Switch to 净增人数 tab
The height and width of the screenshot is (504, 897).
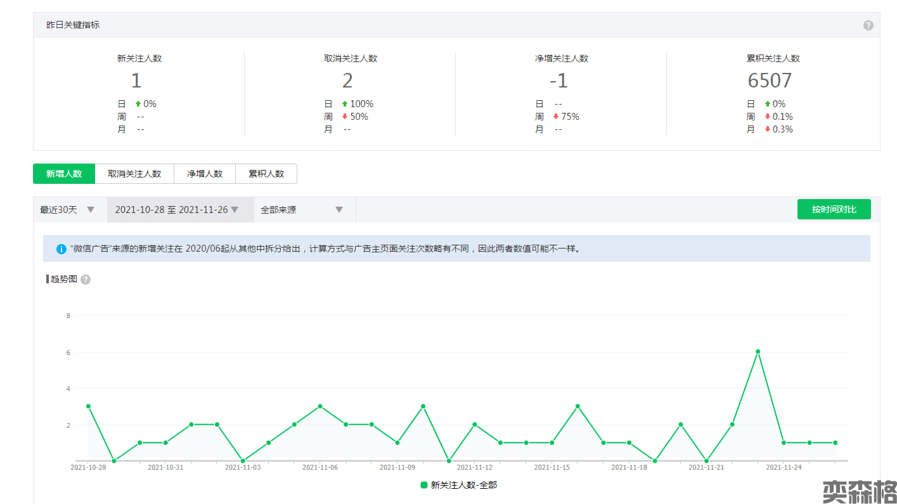click(x=205, y=174)
